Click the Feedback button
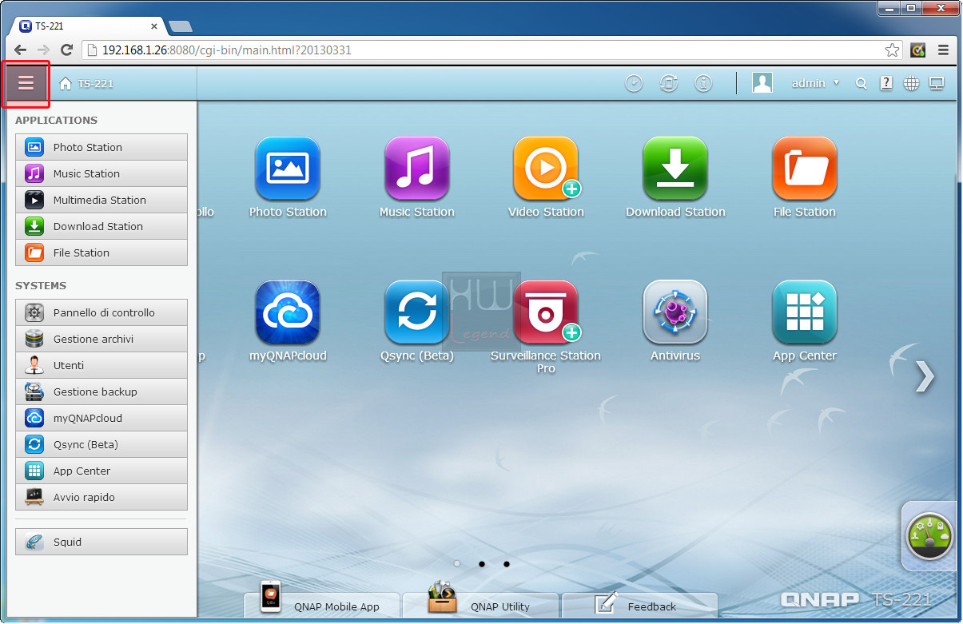963x624 pixels. coord(639,604)
